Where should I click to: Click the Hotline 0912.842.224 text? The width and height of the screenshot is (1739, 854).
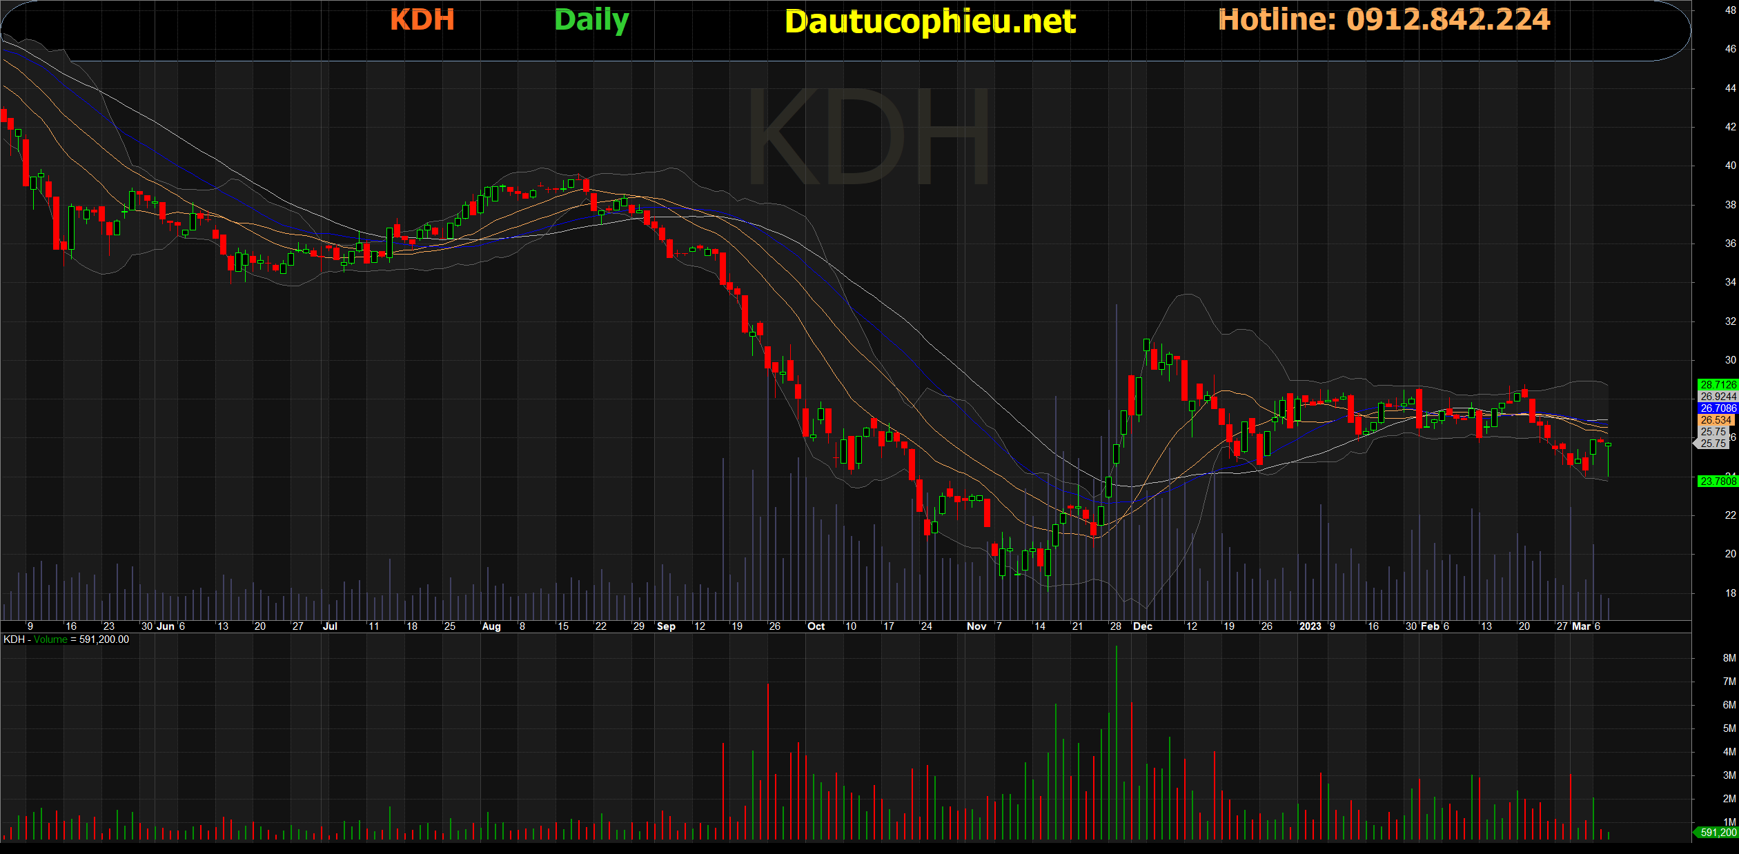[1384, 19]
